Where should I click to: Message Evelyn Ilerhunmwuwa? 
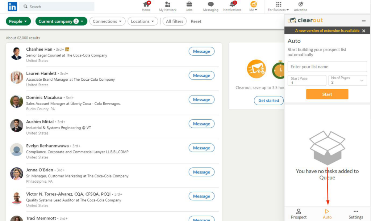tap(201, 148)
